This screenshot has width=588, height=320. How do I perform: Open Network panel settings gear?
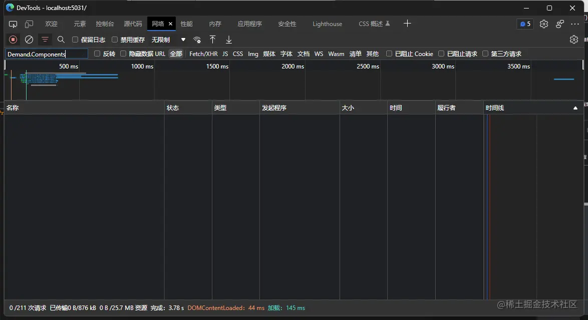574,39
